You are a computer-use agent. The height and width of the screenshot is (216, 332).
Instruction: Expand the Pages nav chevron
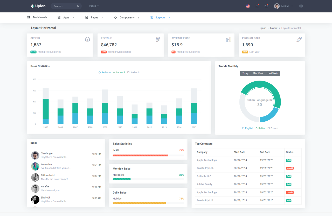coord(102,18)
